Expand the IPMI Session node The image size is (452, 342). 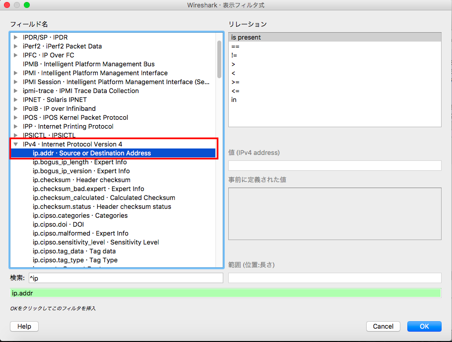coord(16,82)
